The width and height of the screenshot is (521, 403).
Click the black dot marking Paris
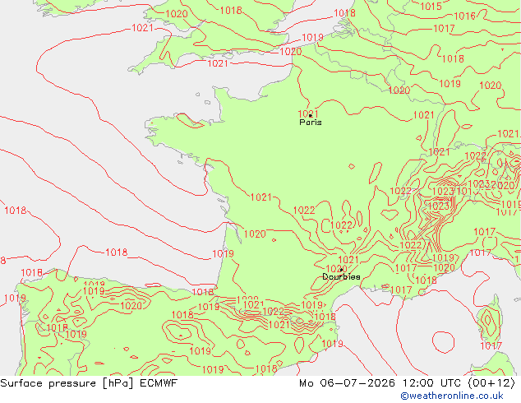point(310,116)
